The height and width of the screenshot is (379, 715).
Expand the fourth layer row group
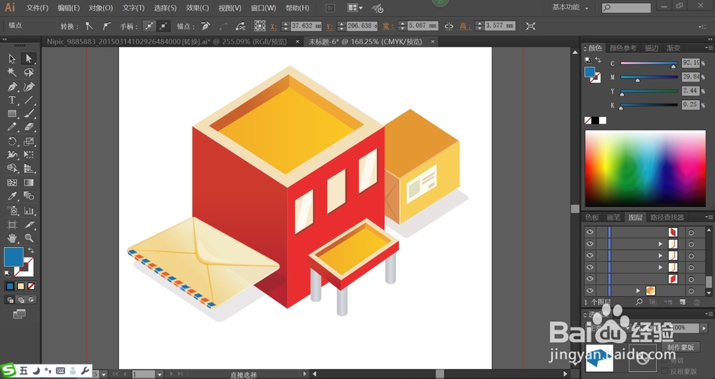(660, 268)
